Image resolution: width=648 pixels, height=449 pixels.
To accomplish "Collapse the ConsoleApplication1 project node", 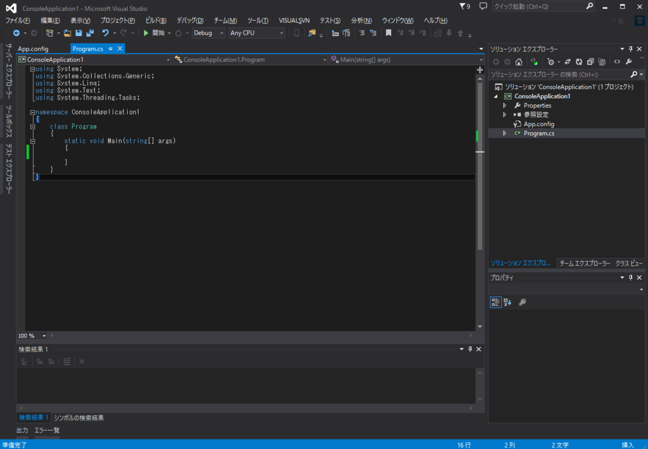I will tap(496, 96).
